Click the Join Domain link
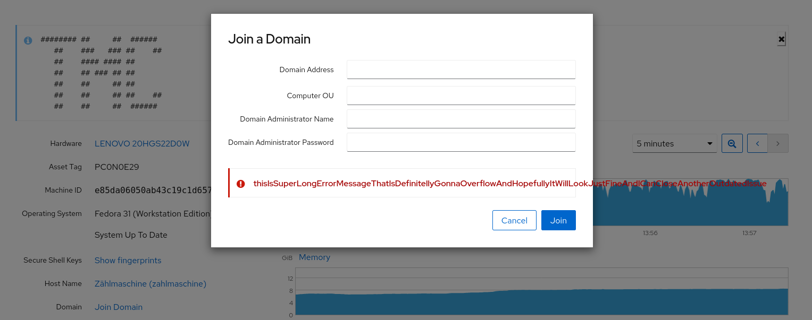The height and width of the screenshot is (320, 812). point(118,307)
